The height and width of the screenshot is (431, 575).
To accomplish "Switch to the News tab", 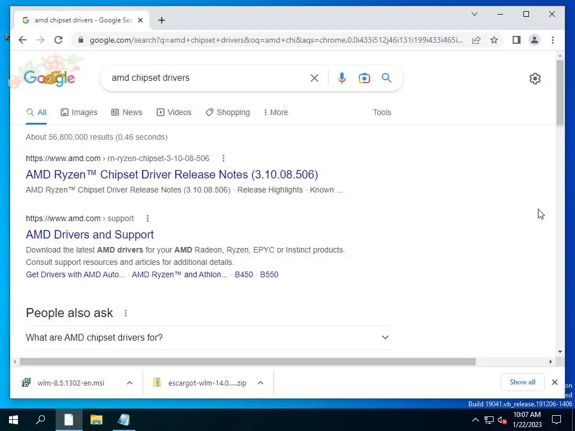I will [x=126, y=112].
